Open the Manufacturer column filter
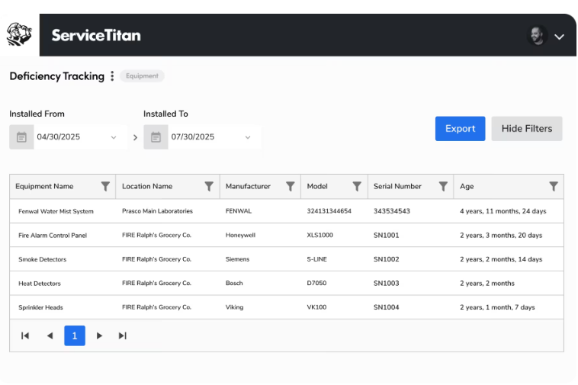Screen dimensions: 578x385 click(291, 187)
